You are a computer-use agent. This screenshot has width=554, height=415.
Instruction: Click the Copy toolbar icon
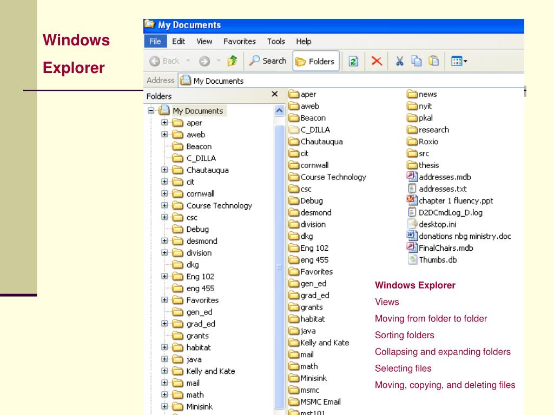(417, 61)
